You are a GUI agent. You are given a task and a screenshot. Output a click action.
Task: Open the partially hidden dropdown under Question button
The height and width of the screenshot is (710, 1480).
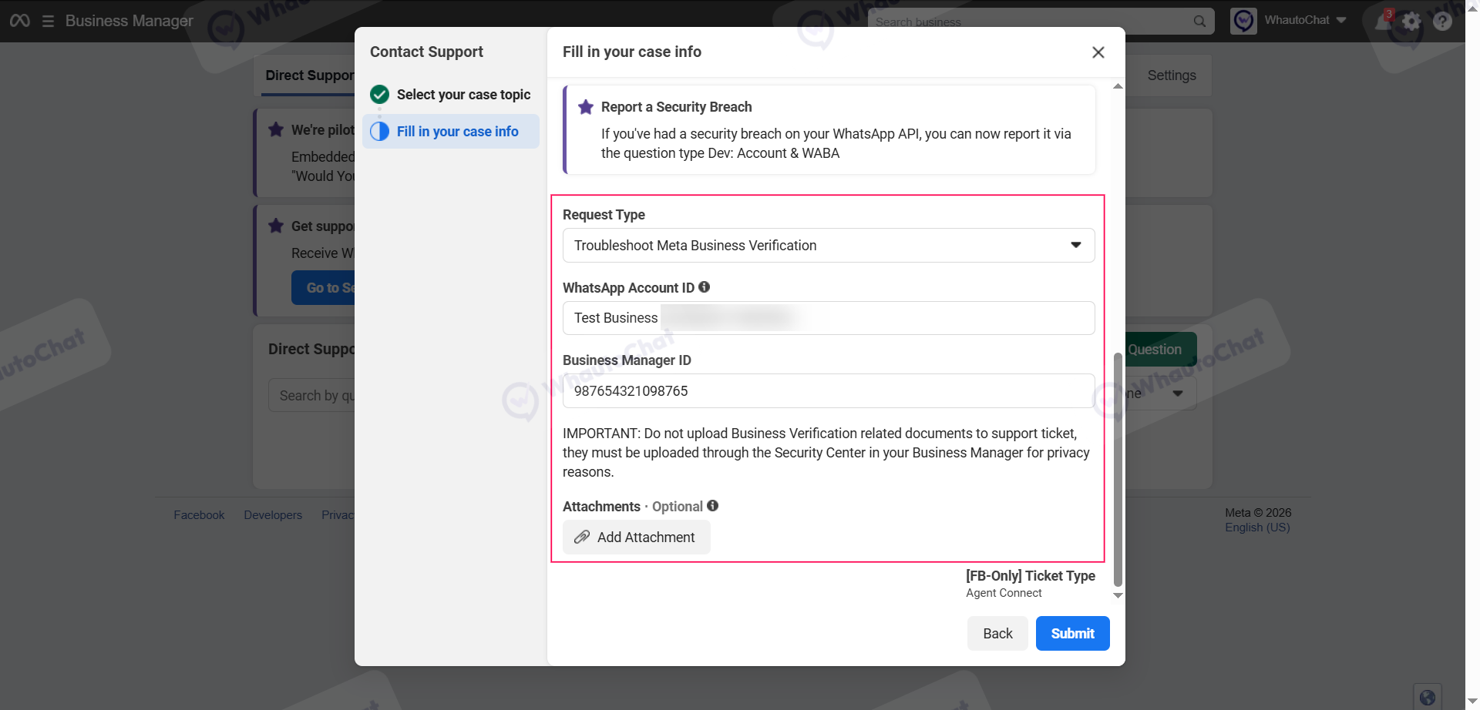[1160, 394]
